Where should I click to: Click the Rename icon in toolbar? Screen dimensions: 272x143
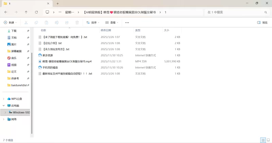(x=57, y=22)
